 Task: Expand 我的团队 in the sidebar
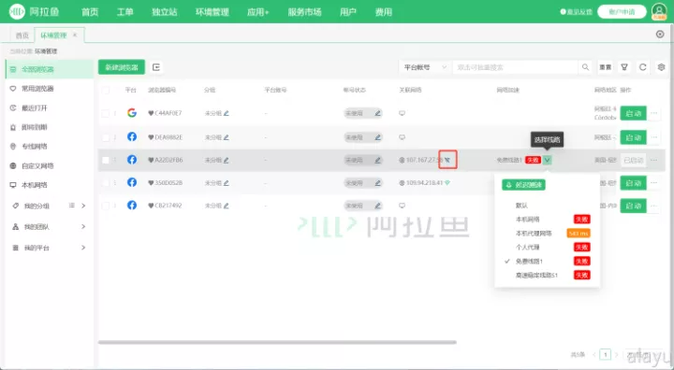click(x=83, y=226)
